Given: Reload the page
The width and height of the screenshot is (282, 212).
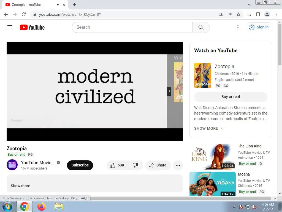Looking at the screenshot, I should coord(24,14).
